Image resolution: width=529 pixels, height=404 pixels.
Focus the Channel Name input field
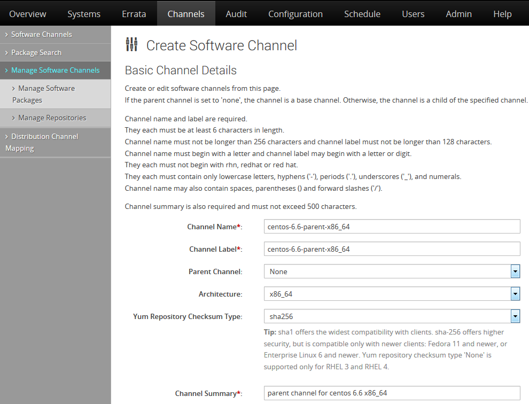392,227
